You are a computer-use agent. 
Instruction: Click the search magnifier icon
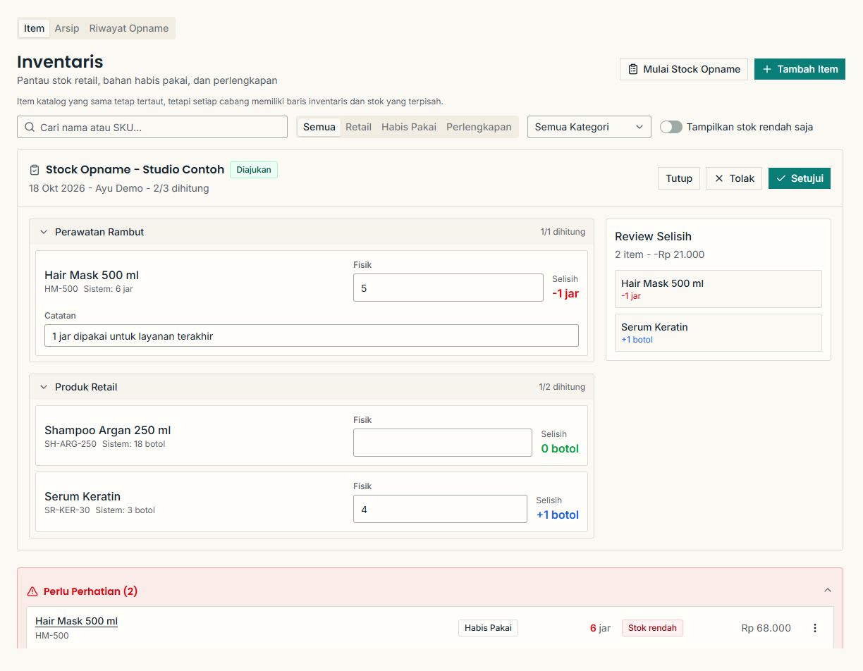coord(30,128)
